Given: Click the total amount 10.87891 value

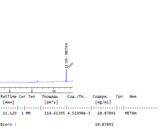Looking at the screenshot, I should 104,125.
